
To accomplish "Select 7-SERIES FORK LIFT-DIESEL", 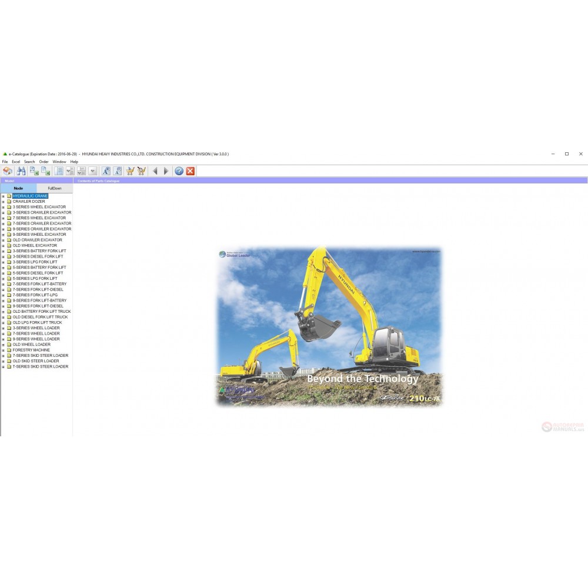I will (38, 289).
